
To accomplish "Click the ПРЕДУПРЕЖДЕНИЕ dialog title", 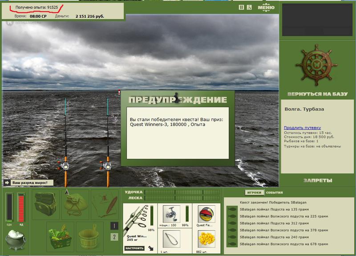I will point(178,100).
